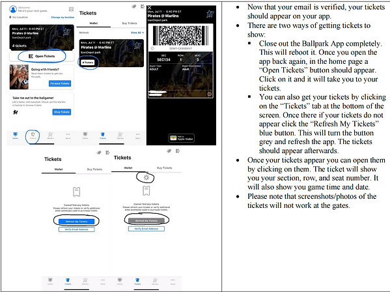Image resolution: width=390 pixels, height=292 pixels.
Task: Tap empty ticket placeholder icon on grey-refresh screen
Action: 146,190
